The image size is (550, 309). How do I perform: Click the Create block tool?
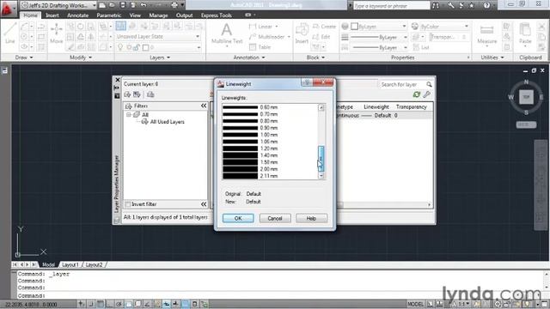(324, 27)
